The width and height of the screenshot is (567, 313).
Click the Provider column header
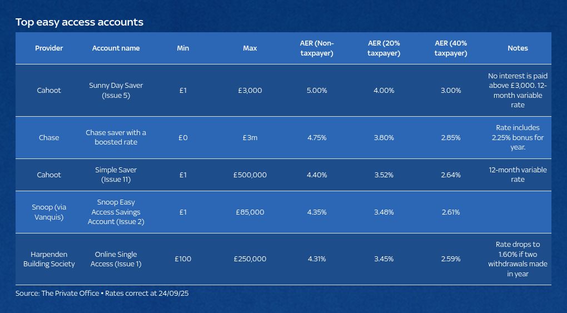[x=49, y=48]
